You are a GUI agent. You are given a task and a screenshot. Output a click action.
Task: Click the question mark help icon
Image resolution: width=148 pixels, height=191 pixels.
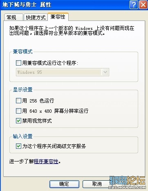tap(134, 5)
